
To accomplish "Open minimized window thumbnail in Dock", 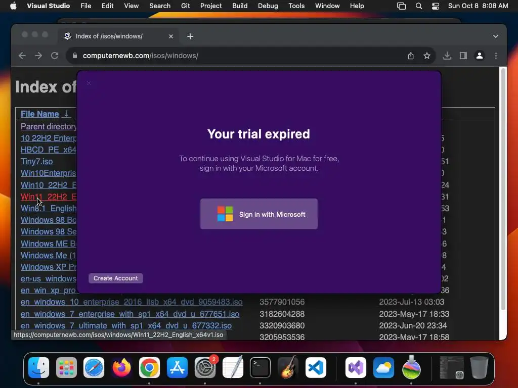I will [x=452, y=367].
